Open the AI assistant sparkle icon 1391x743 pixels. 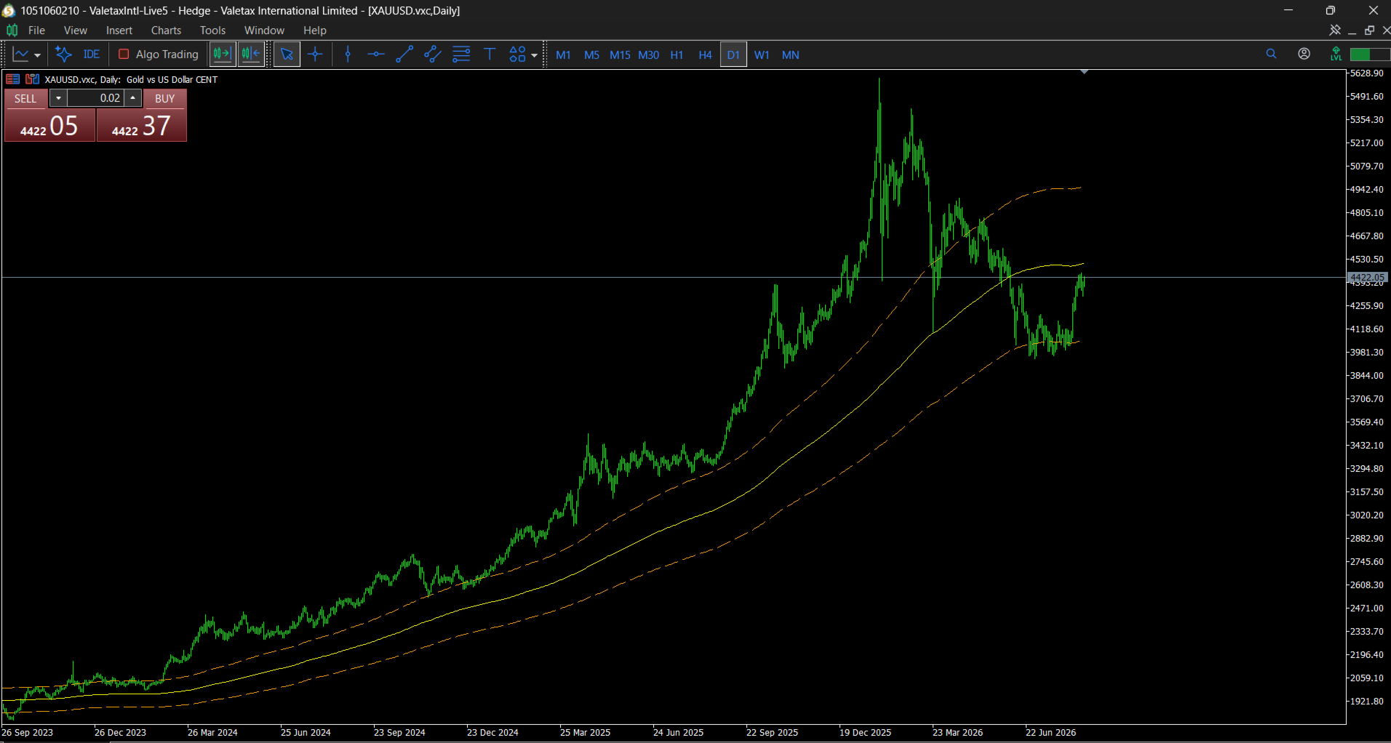pos(63,55)
